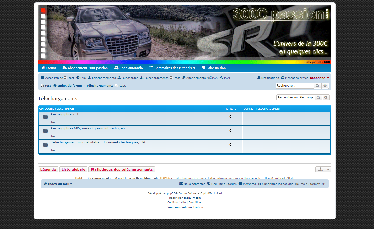Open L'équipe du forum link
The height and width of the screenshot is (229, 374).
coord(222,184)
